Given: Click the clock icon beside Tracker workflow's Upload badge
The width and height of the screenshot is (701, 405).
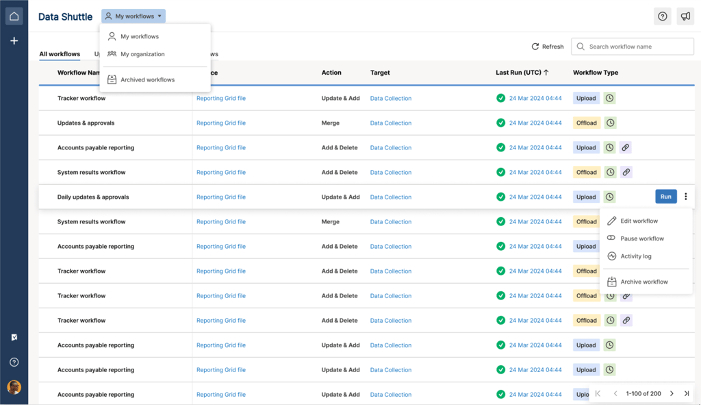Looking at the screenshot, I should click(x=609, y=98).
